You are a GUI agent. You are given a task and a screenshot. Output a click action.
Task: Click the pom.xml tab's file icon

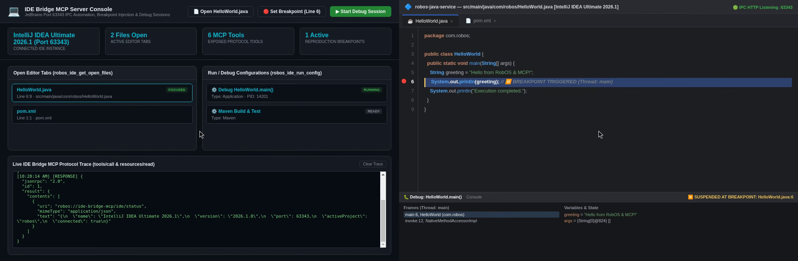tap(468, 21)
